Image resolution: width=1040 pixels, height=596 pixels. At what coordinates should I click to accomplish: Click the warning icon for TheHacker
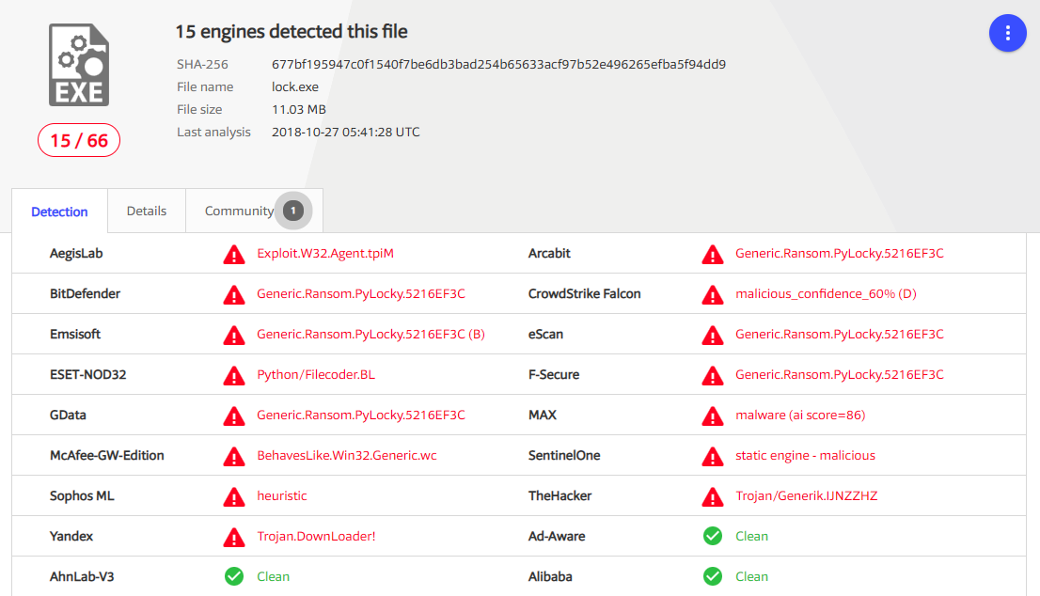(713, 496)
